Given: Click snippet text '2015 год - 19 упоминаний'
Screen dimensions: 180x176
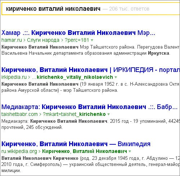Looking at the screenshot, I should 138,121.
